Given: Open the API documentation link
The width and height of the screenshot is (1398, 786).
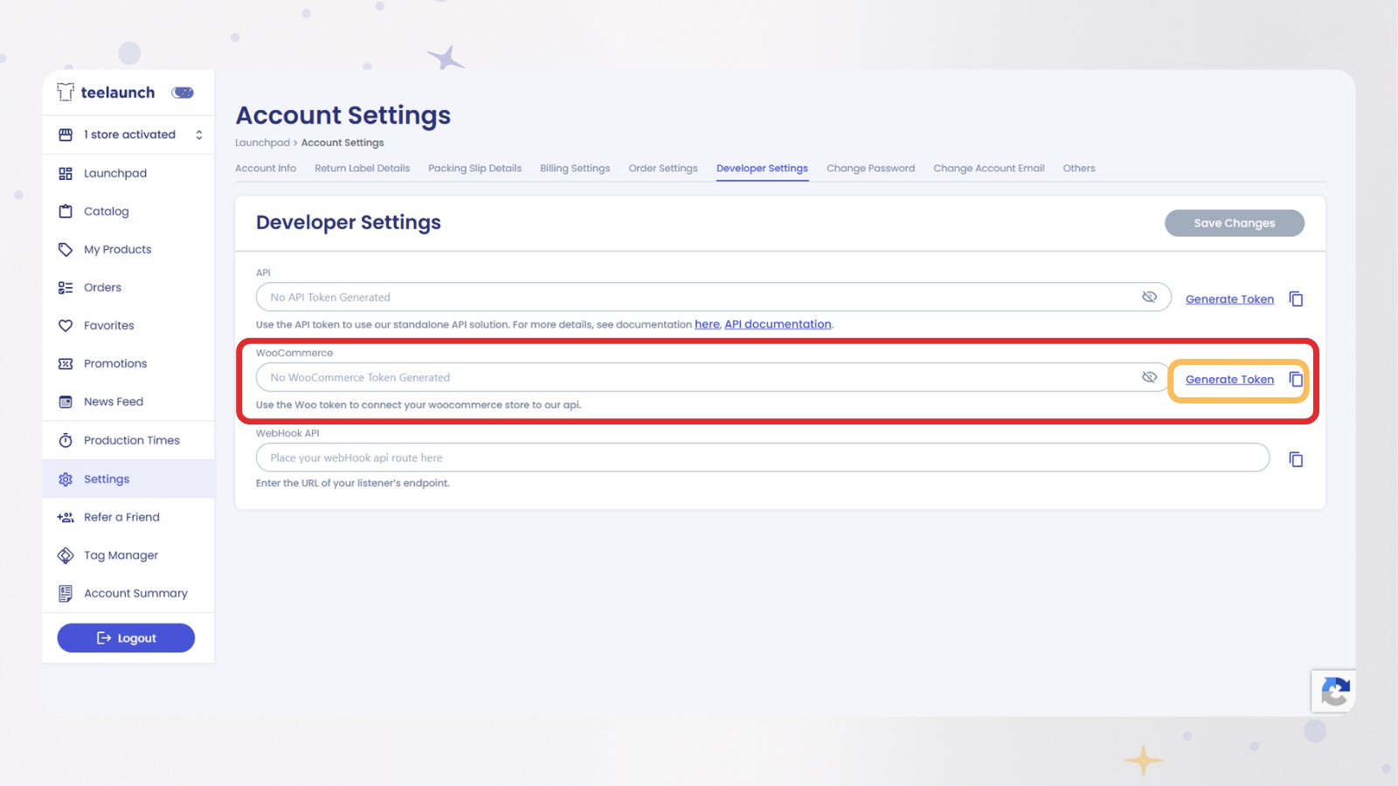Looking at the screenshot, I should [778, 324].
